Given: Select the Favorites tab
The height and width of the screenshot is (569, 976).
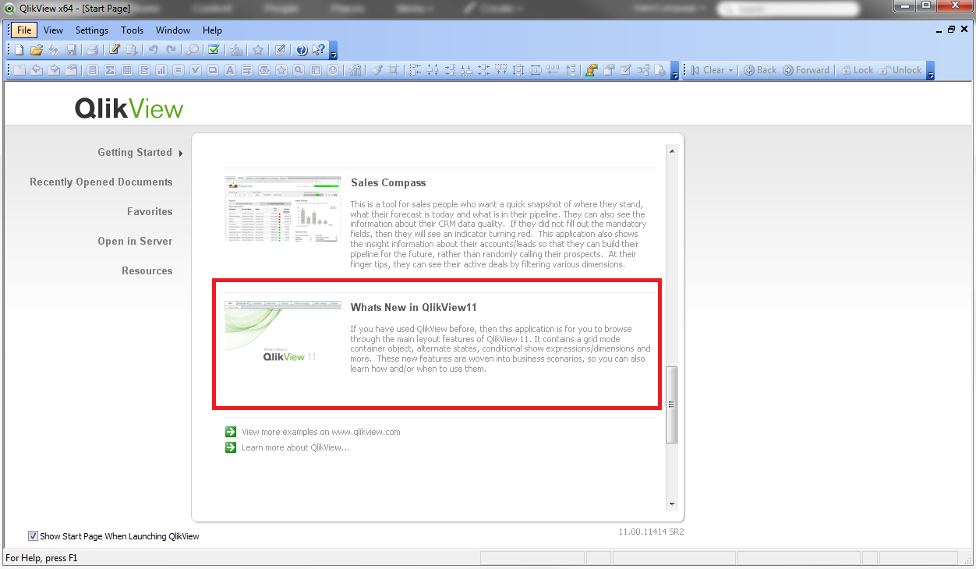Looking at the screenshot, I should [x=150, y=211].
